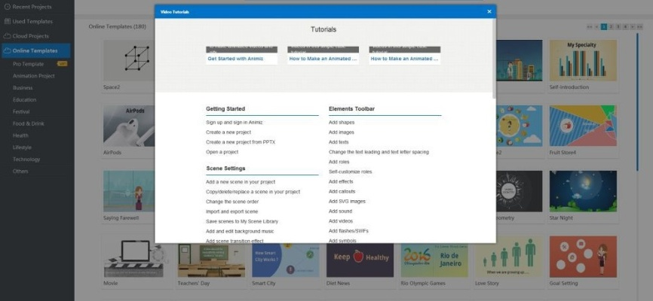Open 'Add shapes' tutorial link
The width and height of the screenshot is (653, 301).
342,122
